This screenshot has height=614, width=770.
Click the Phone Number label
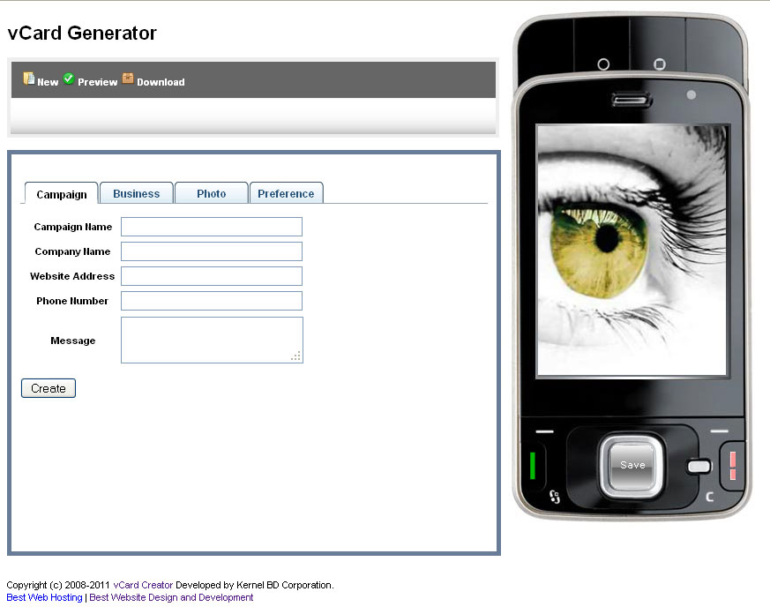[x=72, y=301]
